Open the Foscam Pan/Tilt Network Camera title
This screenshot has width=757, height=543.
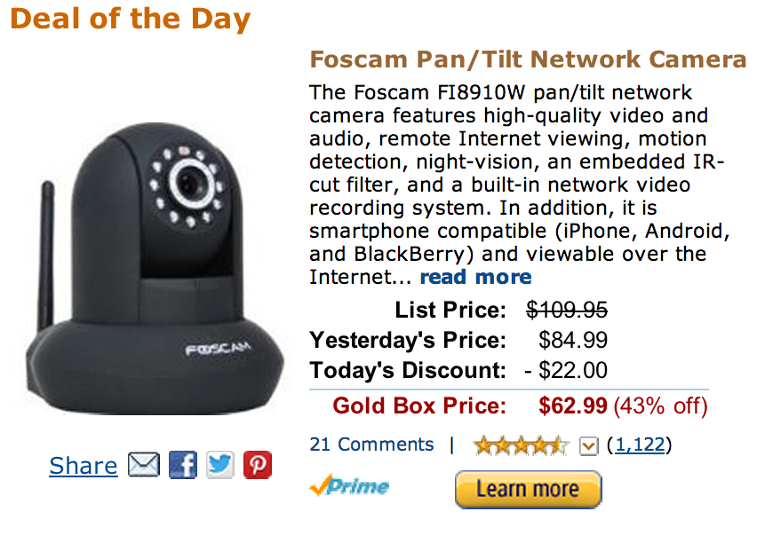[x=528, y=59]
